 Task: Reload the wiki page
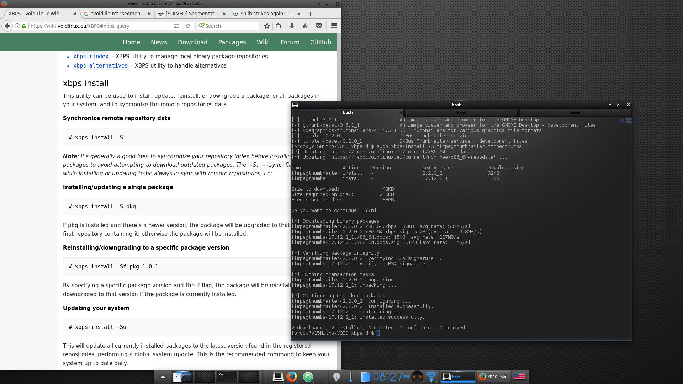click(188, 26)
